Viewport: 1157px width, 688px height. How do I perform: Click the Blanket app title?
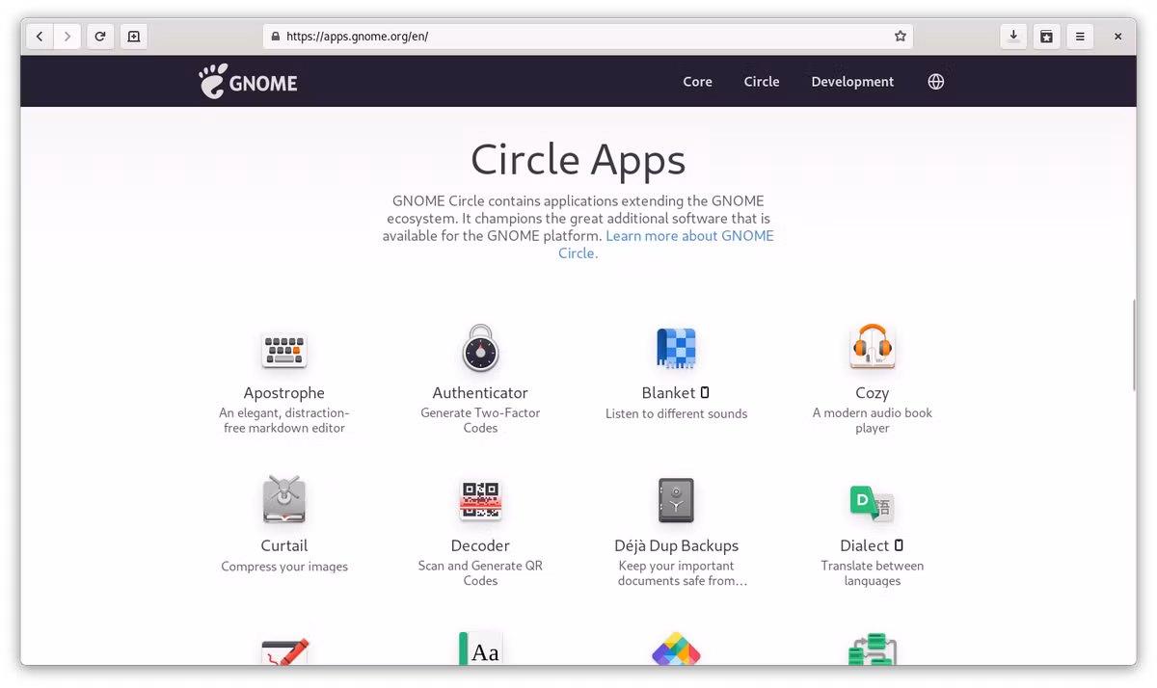(668, 393)
